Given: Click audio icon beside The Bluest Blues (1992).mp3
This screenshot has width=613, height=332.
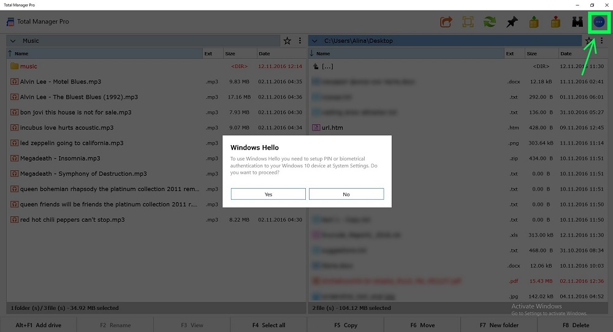Looking at the screenshot, I should (x=15, y=97).
